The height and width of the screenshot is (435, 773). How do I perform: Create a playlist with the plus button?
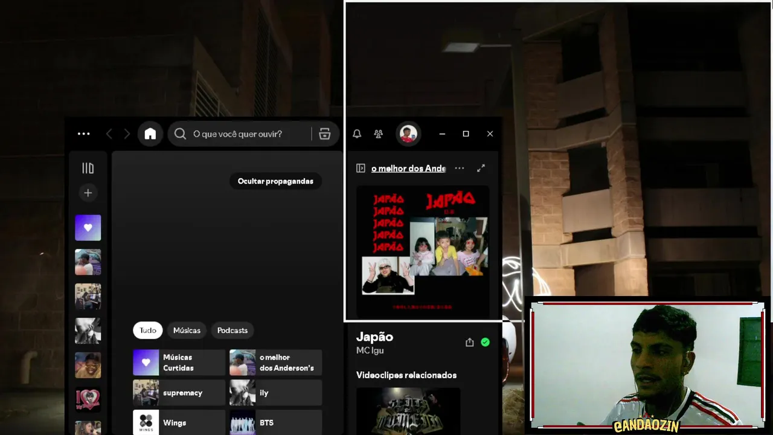[x=88, y=193]
